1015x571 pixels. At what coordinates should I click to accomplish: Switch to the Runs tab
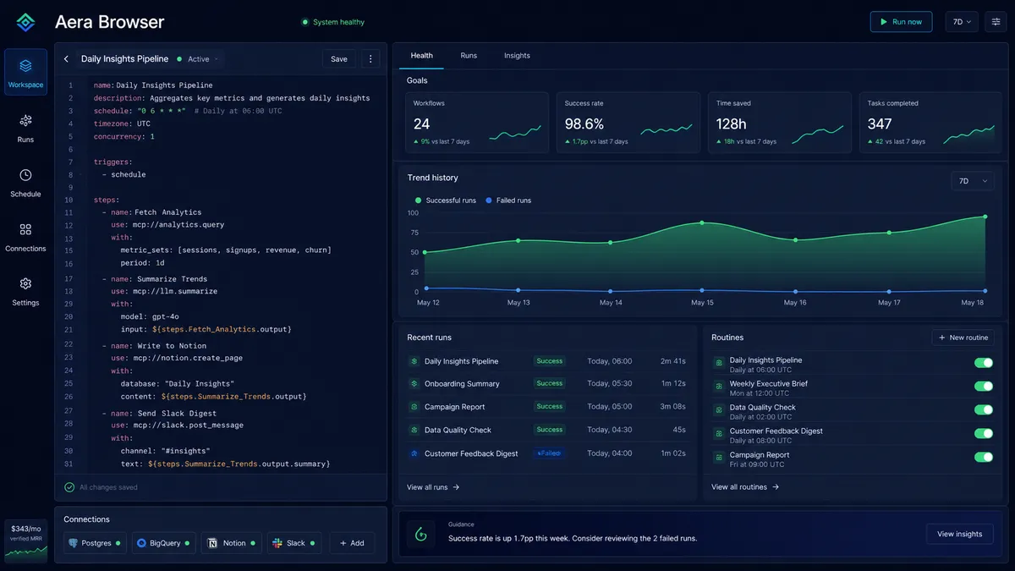pyautogui.click(x=469, y=56)
